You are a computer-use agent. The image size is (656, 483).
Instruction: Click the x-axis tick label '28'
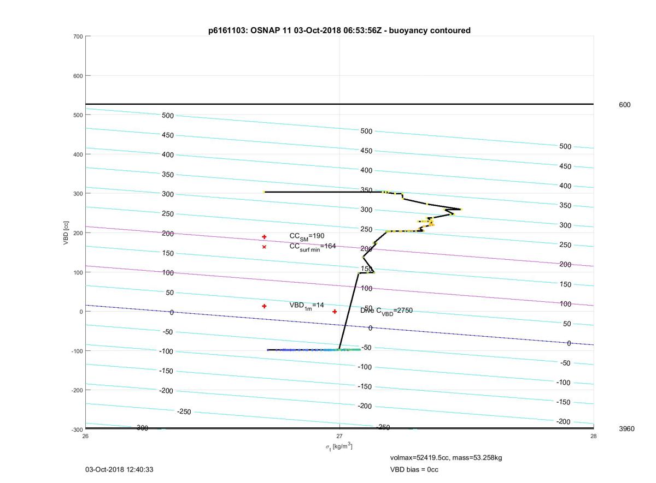pyautogui.click(x=594, y=436)
